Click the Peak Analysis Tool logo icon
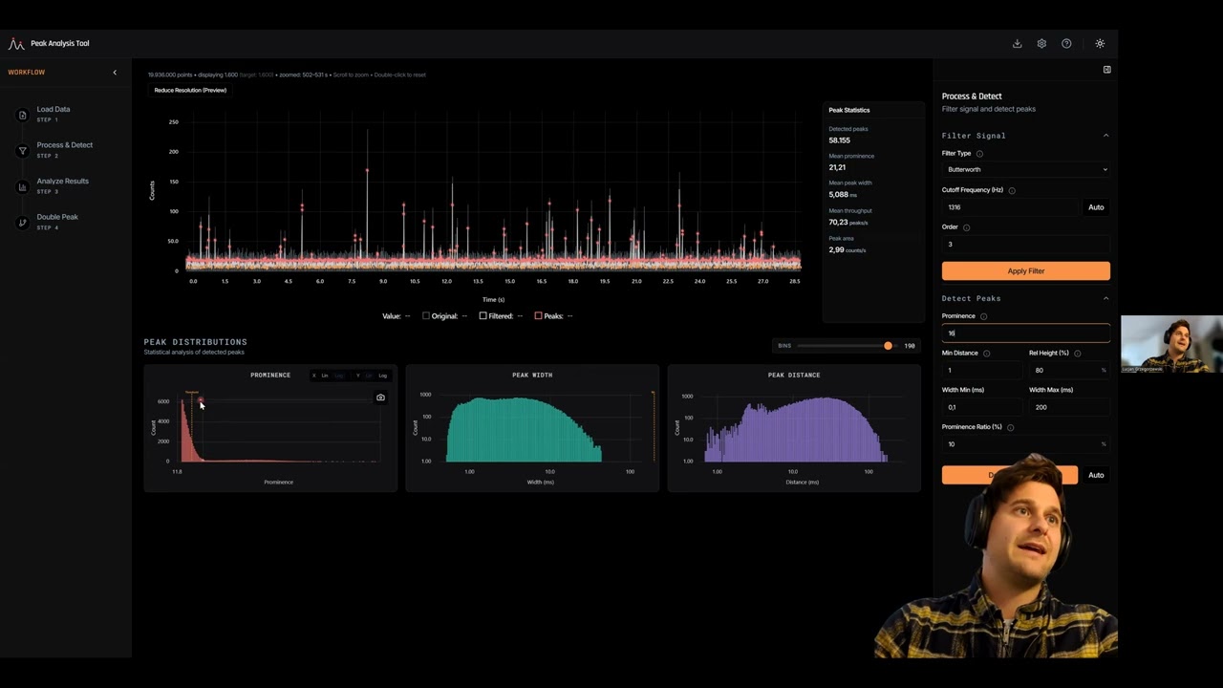Screen dimensions: 1223x688 tap(16, 44)
